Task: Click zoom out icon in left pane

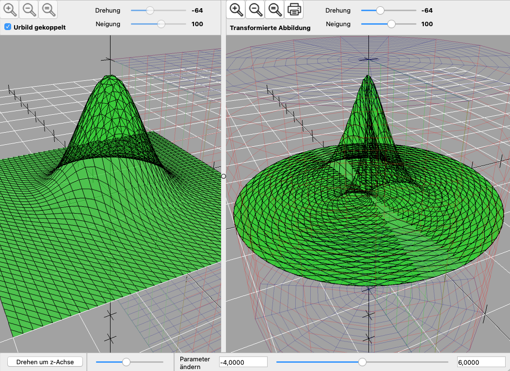Action: 29,9
